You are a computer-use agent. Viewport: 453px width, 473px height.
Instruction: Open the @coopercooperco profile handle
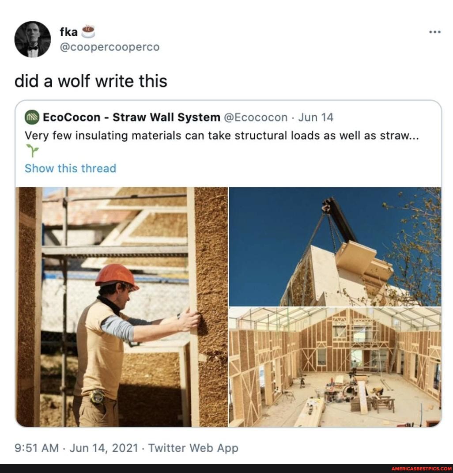(109, 46)
